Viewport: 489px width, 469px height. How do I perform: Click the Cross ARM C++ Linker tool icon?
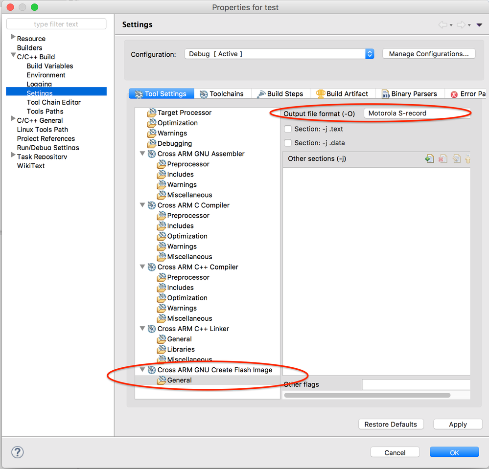click(x=152, y=329)
